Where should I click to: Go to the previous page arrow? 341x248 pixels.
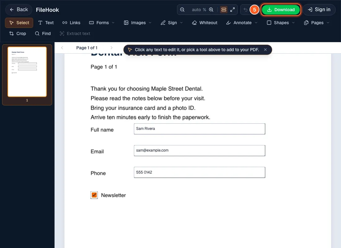(x=62, y=48)
